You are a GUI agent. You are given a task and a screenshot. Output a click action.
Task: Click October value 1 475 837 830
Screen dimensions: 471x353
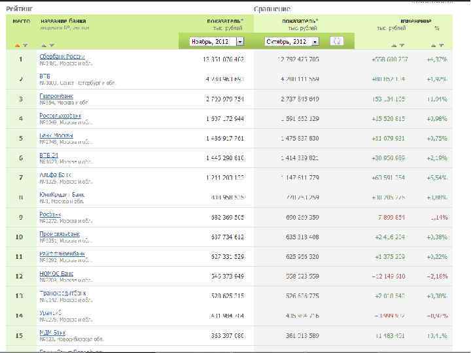[x=300, y=139]
